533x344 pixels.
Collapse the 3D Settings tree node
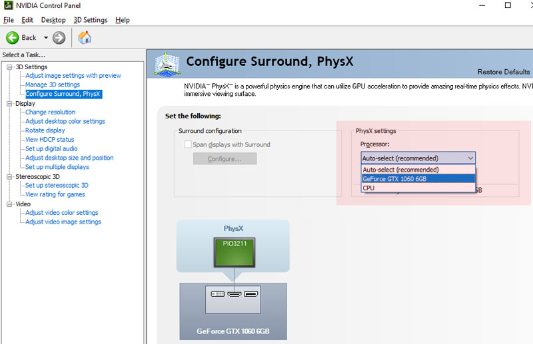coord(9,67)
